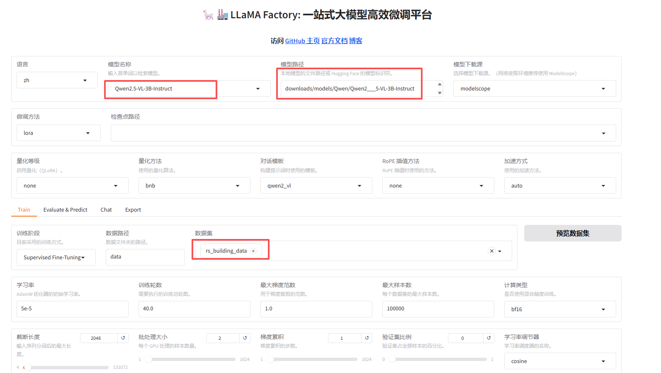This screenshot has width=661, height=373.
Task: Expand the 检查点路径 dropdown
Action: (x=603, y=133)
